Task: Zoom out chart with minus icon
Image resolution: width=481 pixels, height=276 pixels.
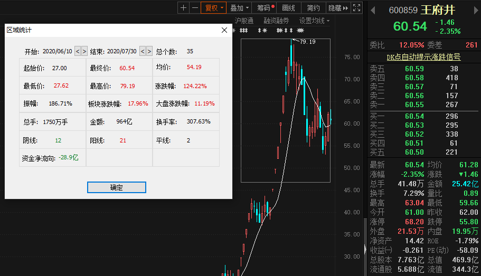Action: [195, 8]
